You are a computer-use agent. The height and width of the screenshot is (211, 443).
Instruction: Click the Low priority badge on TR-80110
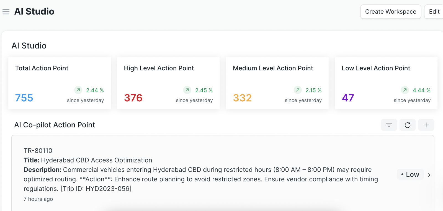[x=410, y=174]
